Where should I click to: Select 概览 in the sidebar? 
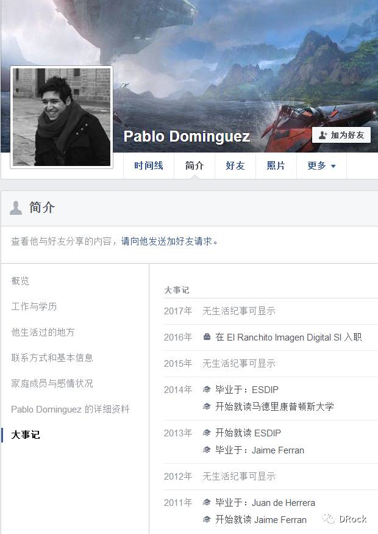[x=20, y=281]
